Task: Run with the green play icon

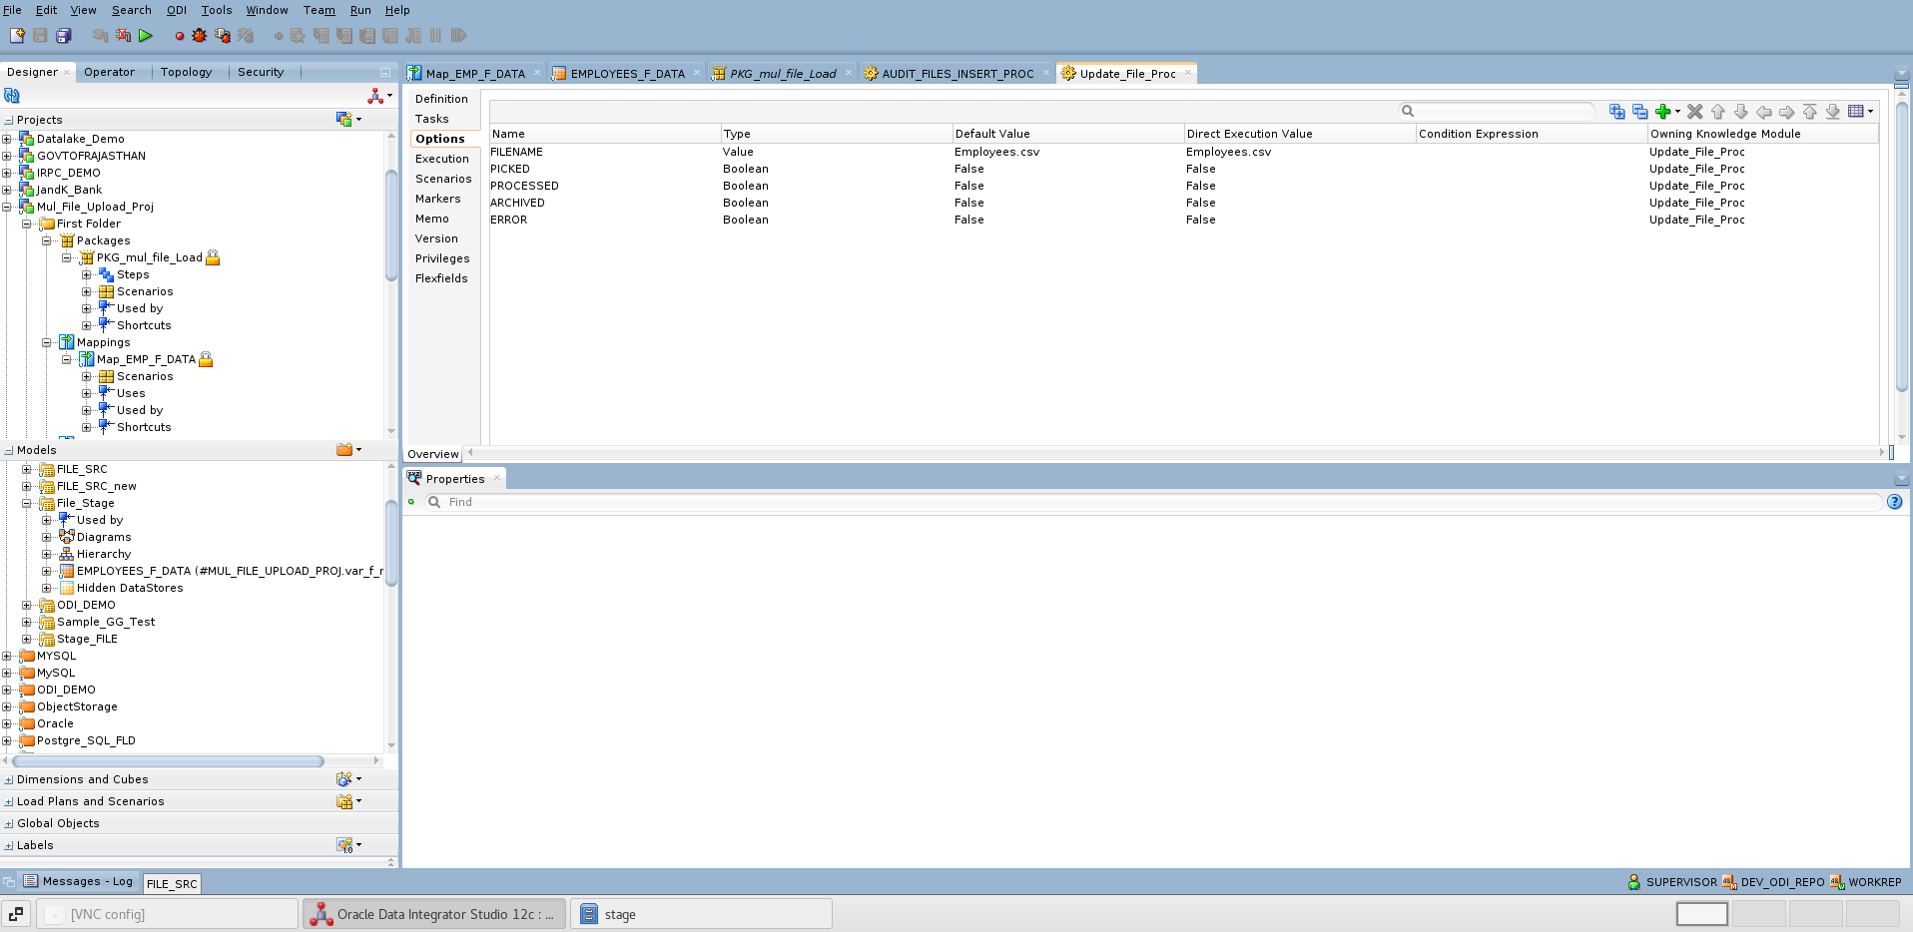Action: click(x=146, y=36)
